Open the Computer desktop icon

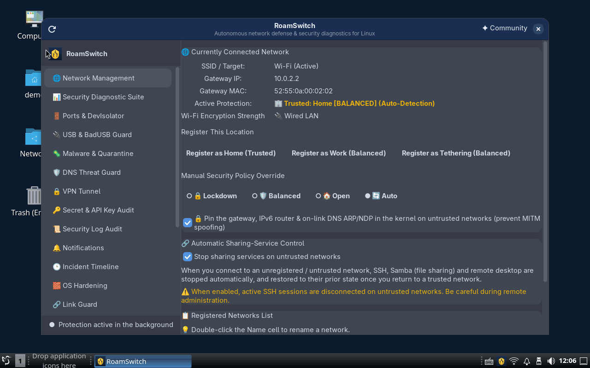[34, 25]
